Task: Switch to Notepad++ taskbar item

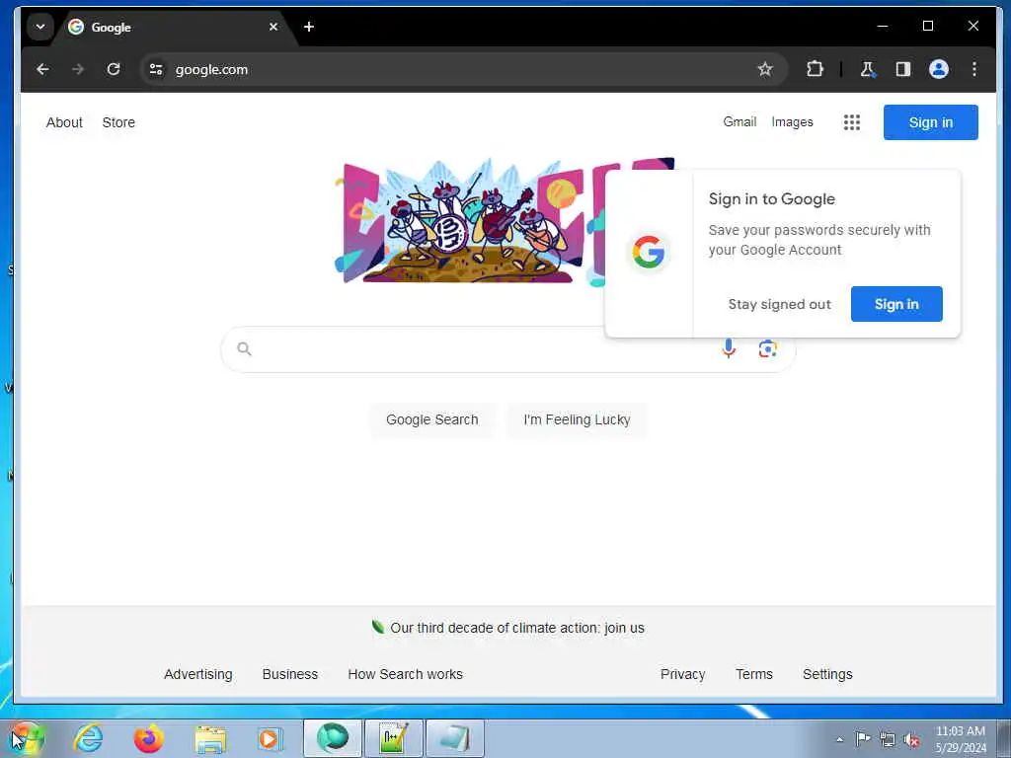Action: tap(393, 738)
